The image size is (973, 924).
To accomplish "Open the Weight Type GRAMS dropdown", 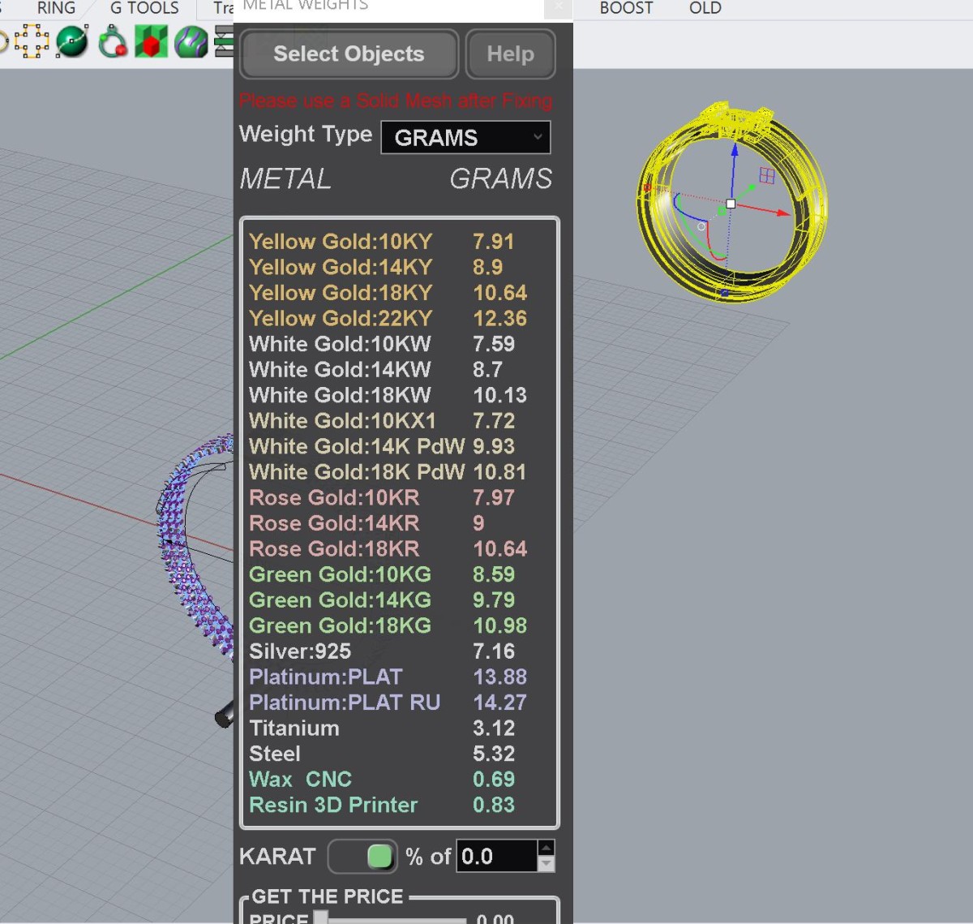I will click(x=465, y=137).
